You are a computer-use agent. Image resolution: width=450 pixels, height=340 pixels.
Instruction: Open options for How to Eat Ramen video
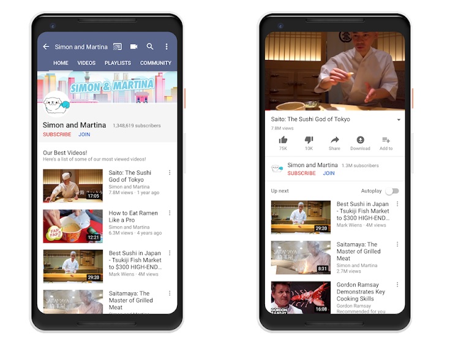(170, 213)
